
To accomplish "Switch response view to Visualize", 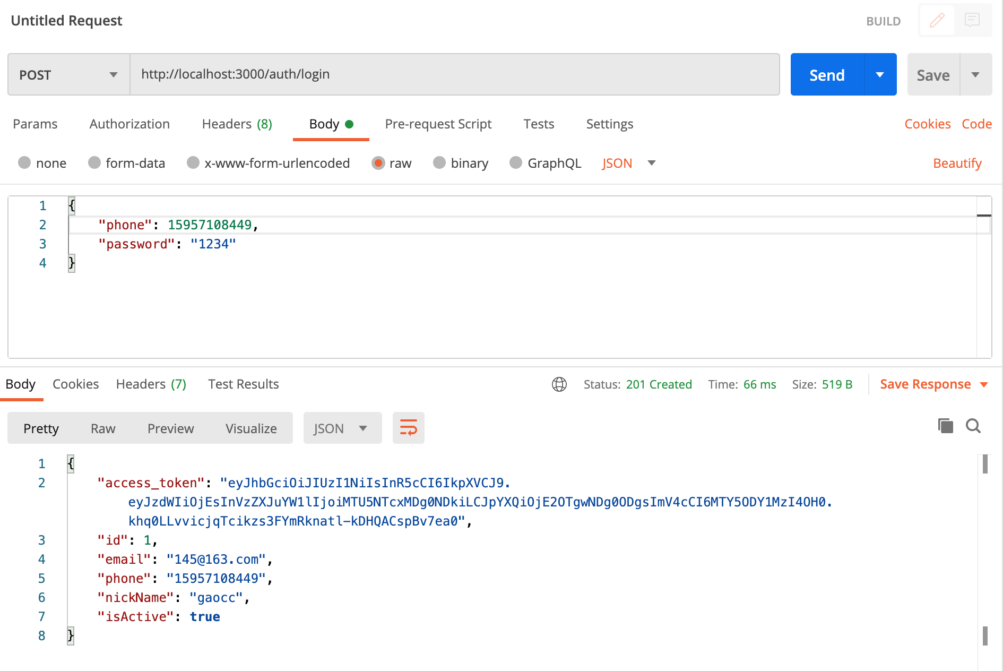I will [x=251, y=428].
